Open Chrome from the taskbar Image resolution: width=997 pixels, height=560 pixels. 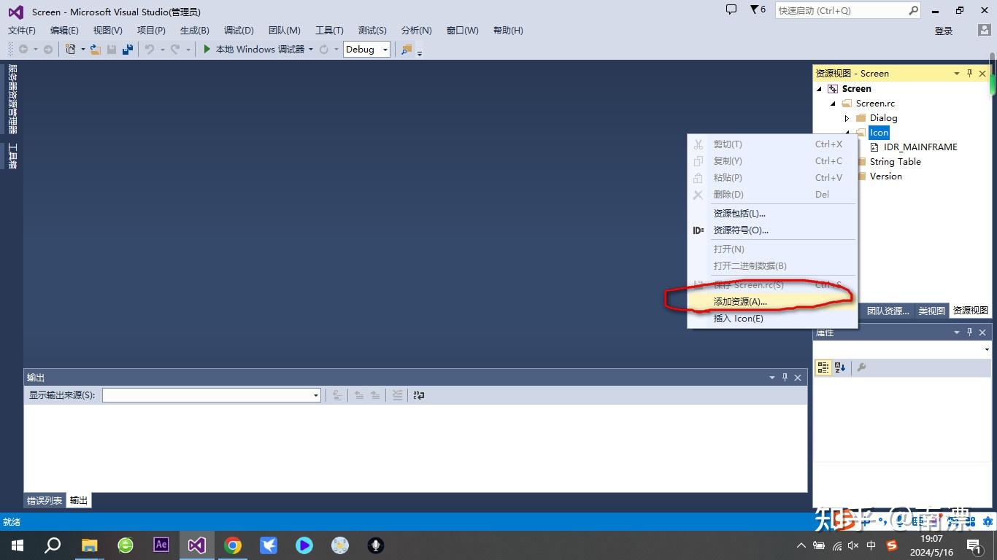click(x=233, y=545)
